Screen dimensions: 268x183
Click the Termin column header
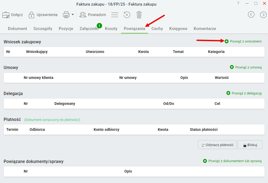pyautogui.click(x=12, y=129)
